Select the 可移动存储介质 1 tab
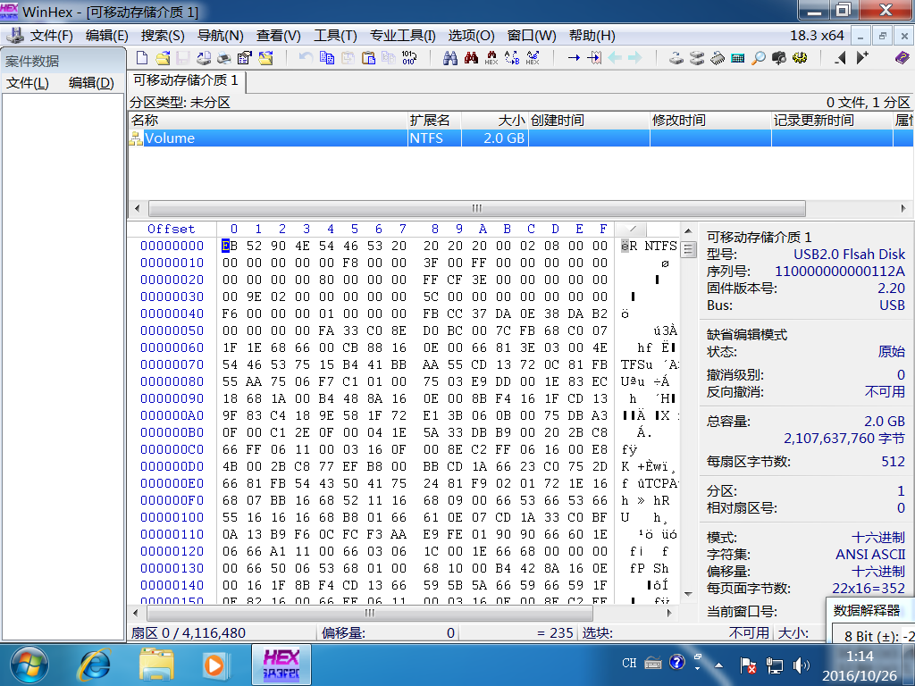Screen dimensions: 915x686 pos(186,80)
